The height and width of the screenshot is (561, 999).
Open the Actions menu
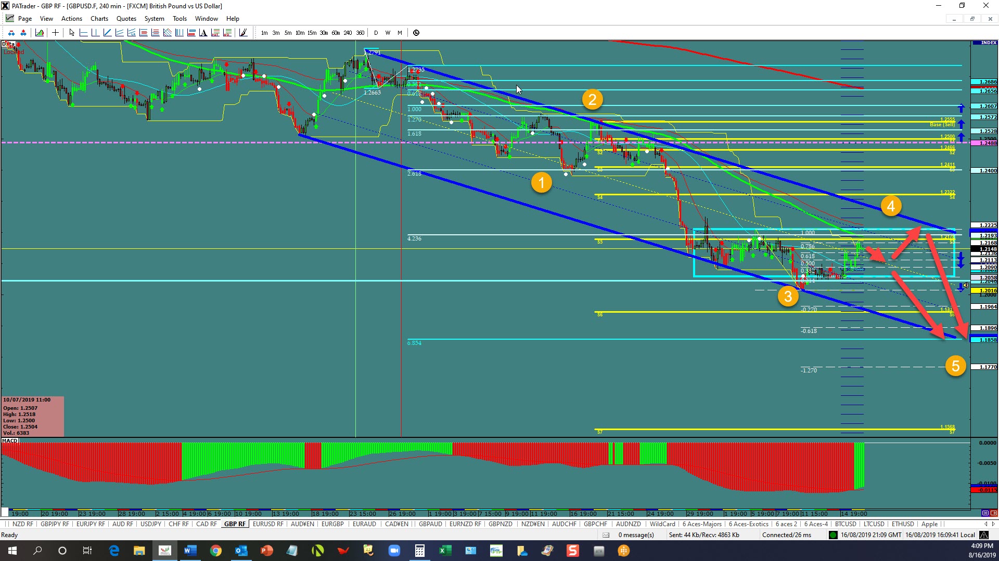click(x=72, y=19)
